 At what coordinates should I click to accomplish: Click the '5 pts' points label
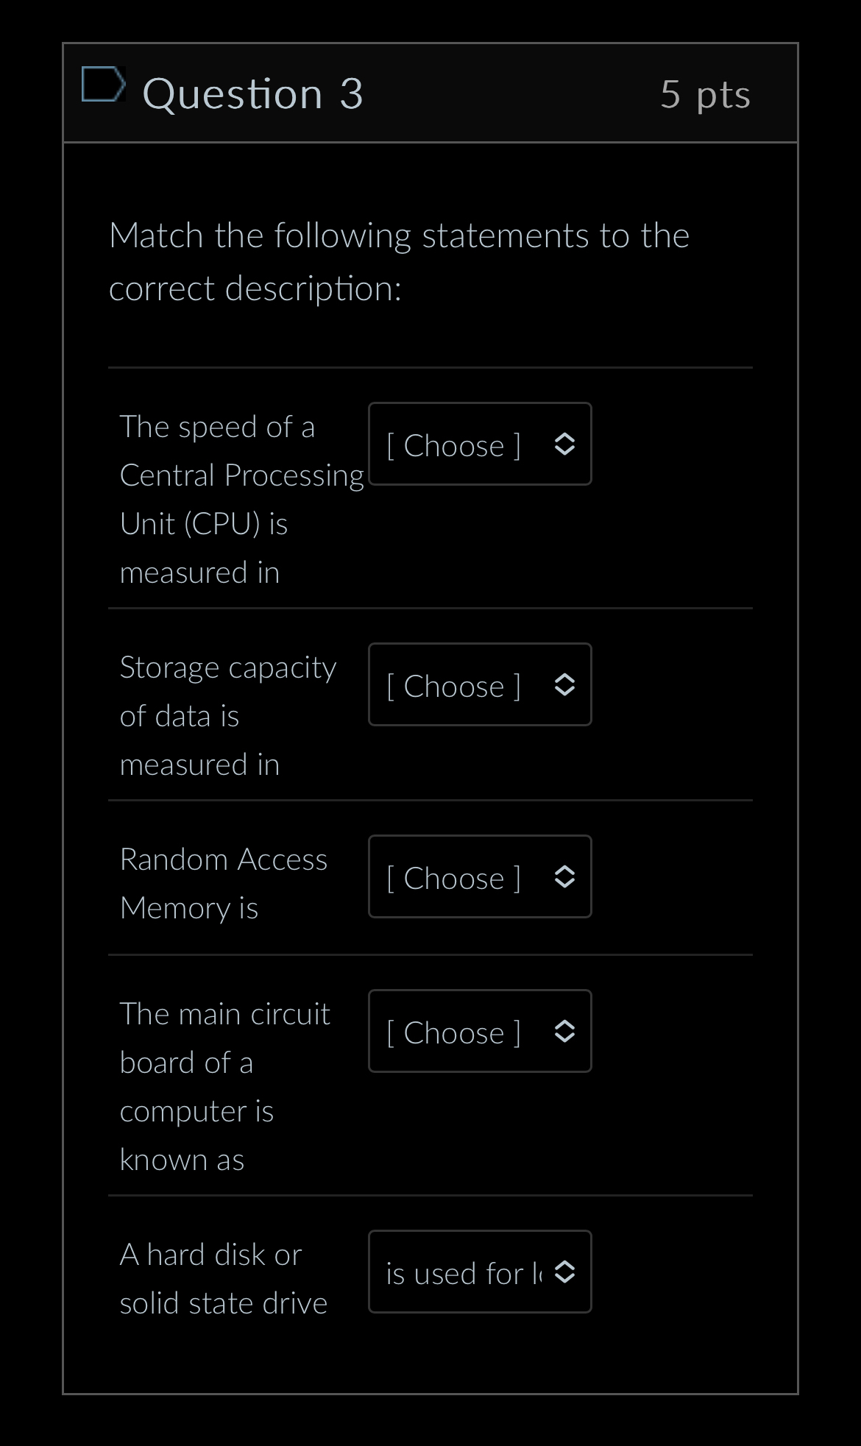[705, 95]
